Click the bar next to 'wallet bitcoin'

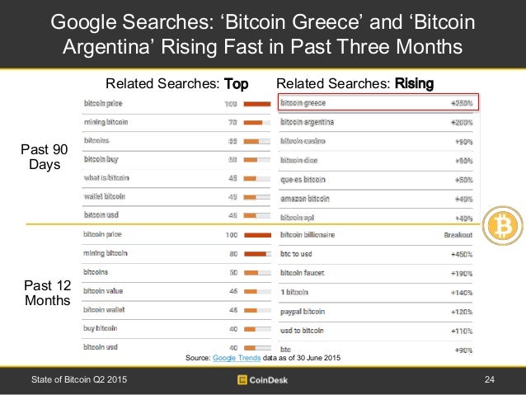tap(258, 197)
